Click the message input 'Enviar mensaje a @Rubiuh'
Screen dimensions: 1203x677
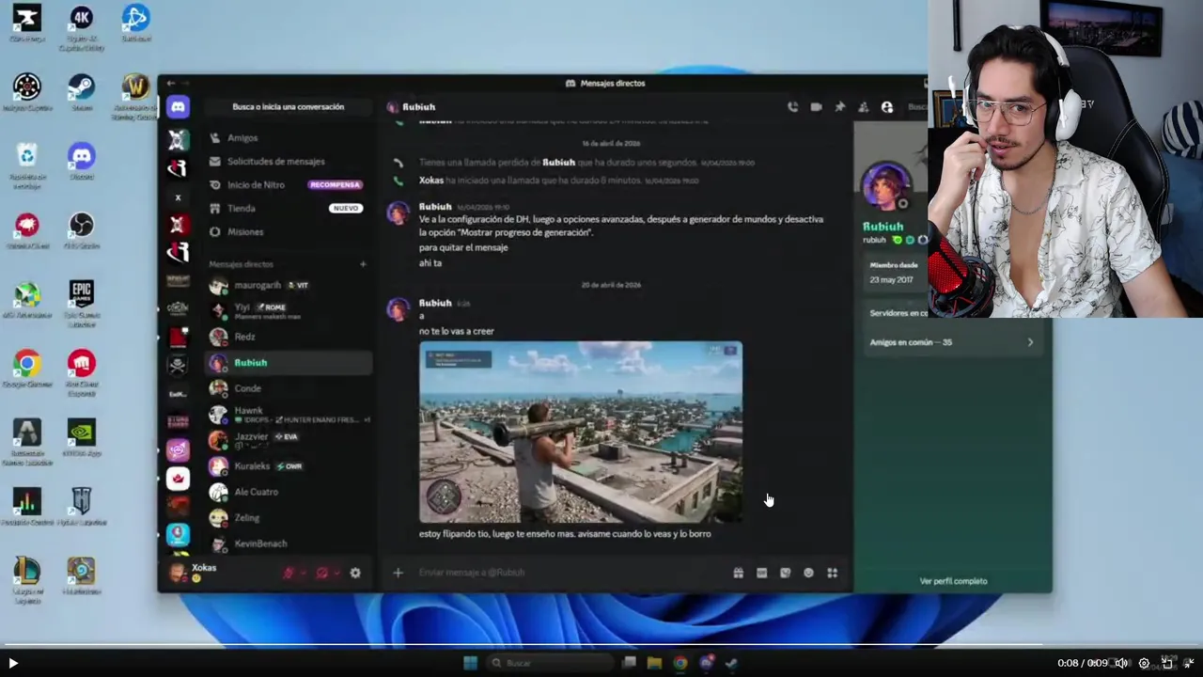point(573,573)
